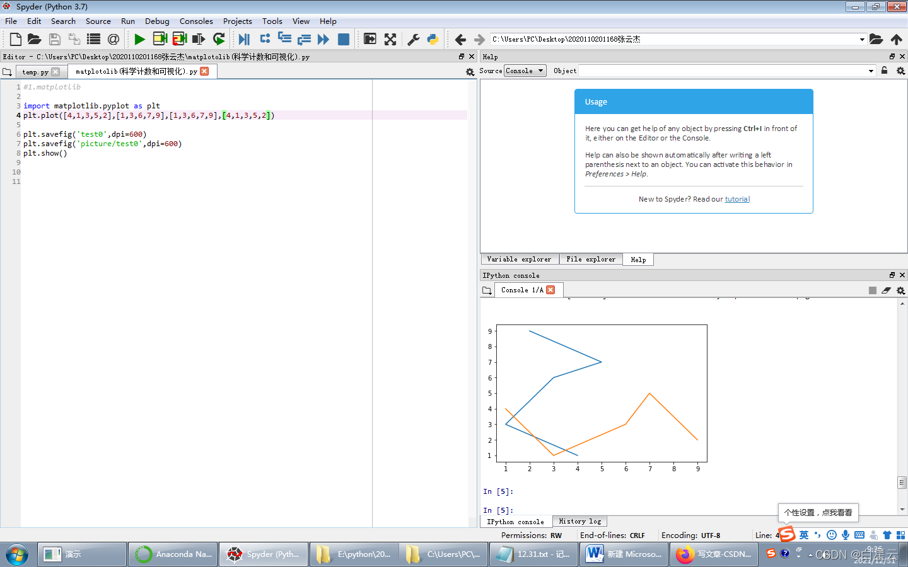This screenshot has width=908, height=567.
Task: Stop debugging with the blue square icon
Action: tap(344, 39)
